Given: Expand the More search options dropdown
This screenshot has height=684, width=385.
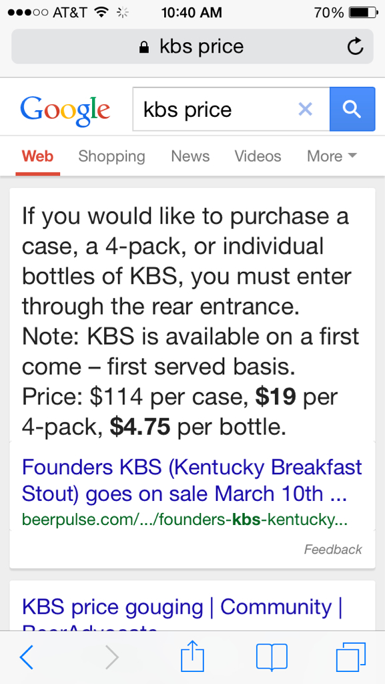Looking at the screenshot, I should pos(332,156).
